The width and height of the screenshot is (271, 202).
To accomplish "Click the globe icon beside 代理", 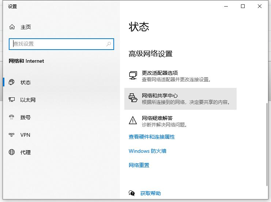I will coord(12,152).
